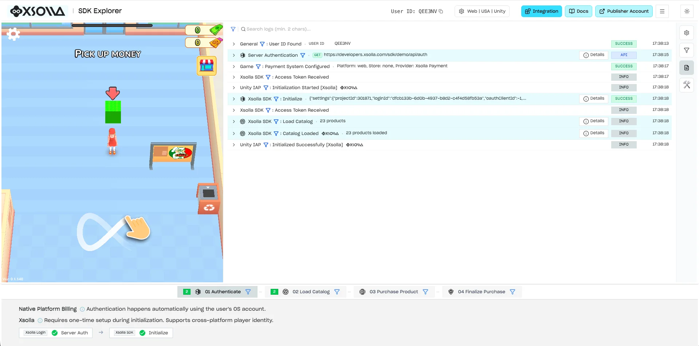Open the hamburger menu
This screenshot has height=346, width=699.
tap(662, 11)
